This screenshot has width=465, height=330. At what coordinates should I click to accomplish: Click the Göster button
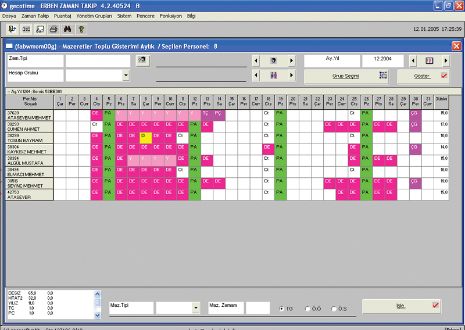point(423,76)
